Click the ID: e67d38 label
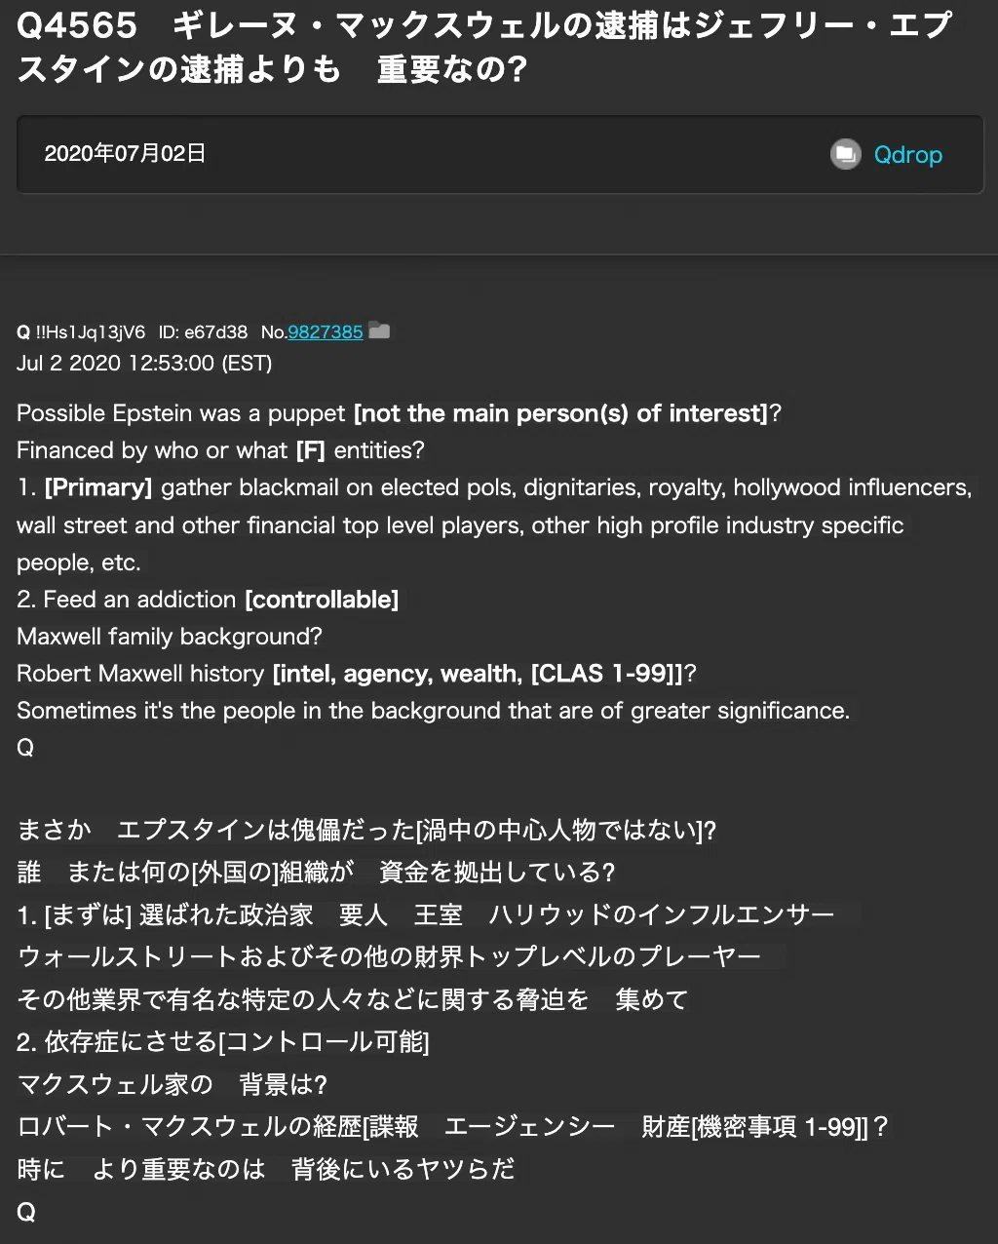The width and height of the screenshot is (998, 1244). tap(203, 332)
